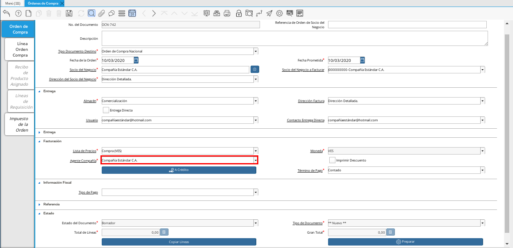Screen dimensions: 513x248
Task: Click the Save record icon in toolbar
Action: click(x=69, y=13)
